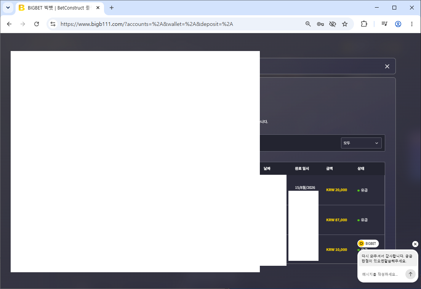The image size is (421, 289).
Task: Dismiss the chat popup with the X
Action: [x=415, y=244]
